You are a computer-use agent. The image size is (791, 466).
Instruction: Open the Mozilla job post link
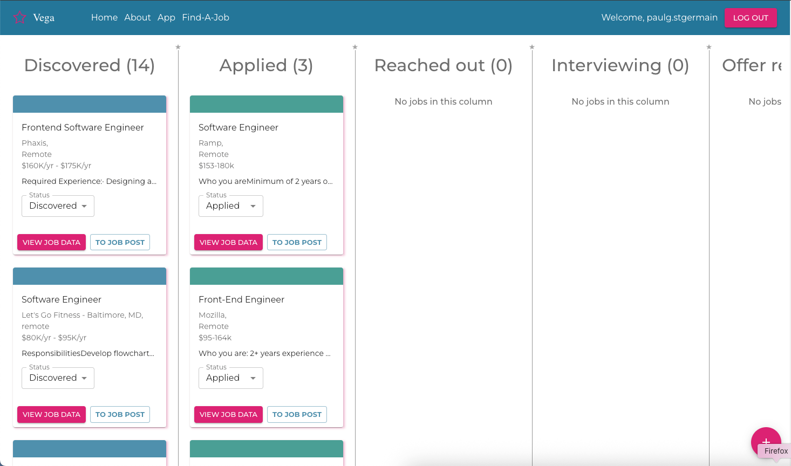click(297, 414)
